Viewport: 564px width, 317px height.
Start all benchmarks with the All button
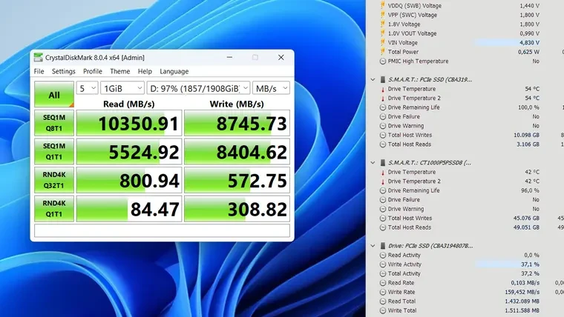click(54, 94)
